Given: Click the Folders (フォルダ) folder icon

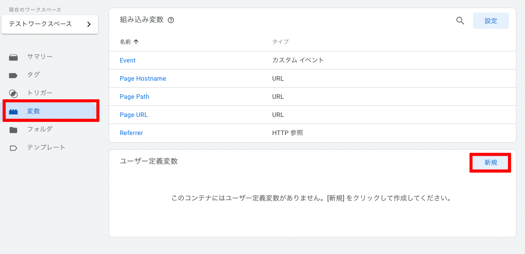Looking at the screenshot, I should pyautogui.click(x=14, y=130).
